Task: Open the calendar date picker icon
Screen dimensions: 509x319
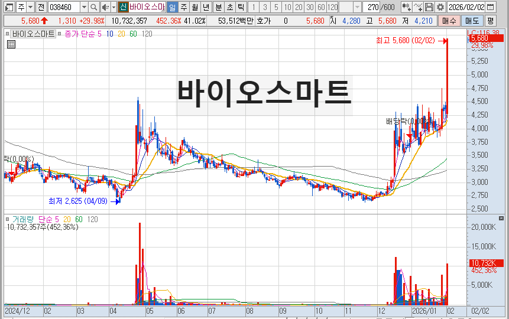Action: point(491,7)
